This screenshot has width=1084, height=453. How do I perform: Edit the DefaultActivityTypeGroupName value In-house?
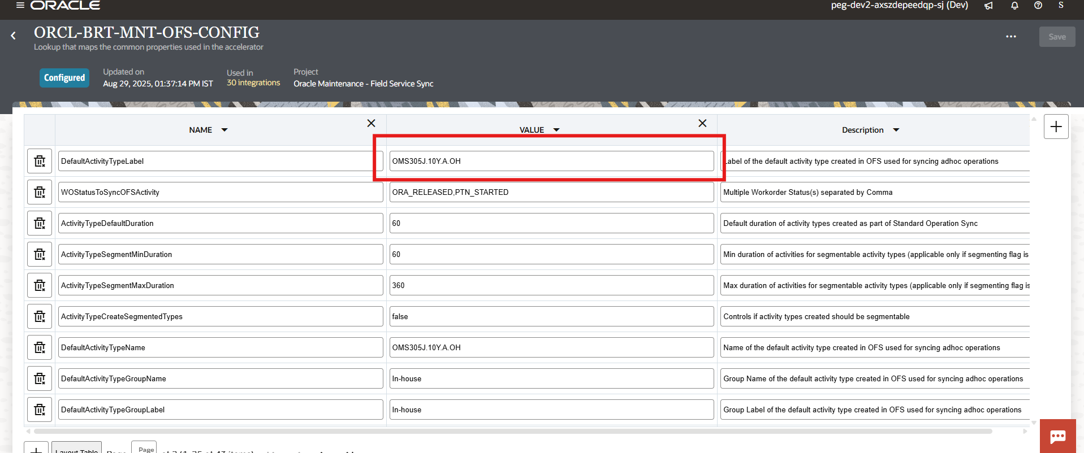click(x=551, y=378)
